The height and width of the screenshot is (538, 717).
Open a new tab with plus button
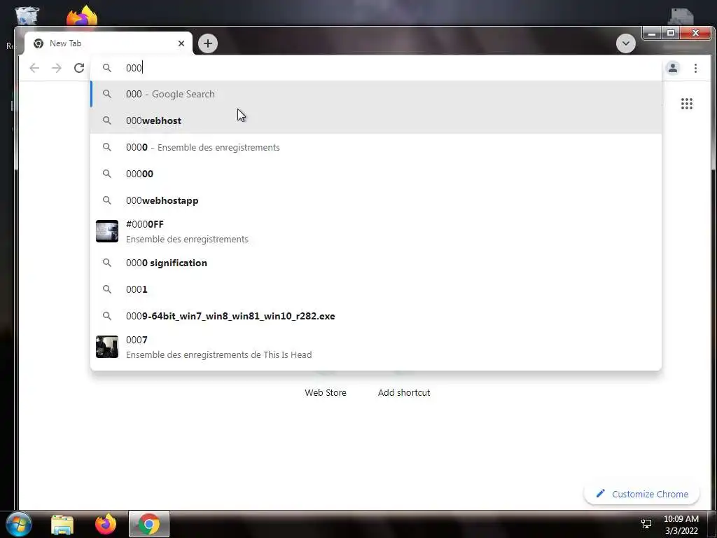pyautogui.click(x=207, y=43)
